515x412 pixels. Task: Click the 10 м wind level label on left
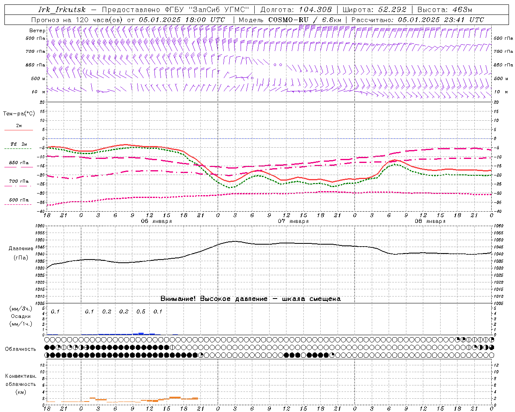pyautogui.click(x=38, y=92)
